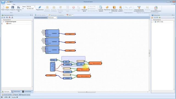Screen dimensions: 176x99
Task: Pin the Структура проекта panel
Action: click(31, 15)
